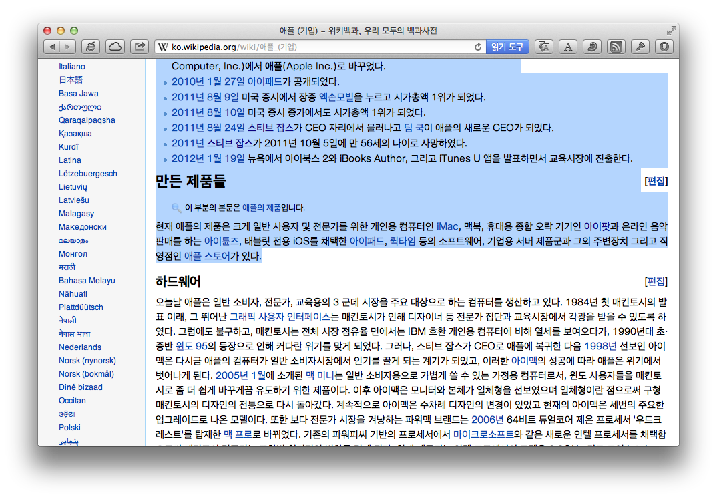The width and height of the screenshot is (717, 499).
Task: Click the Wikipedia W favicon in address bar
Action: (163, 47)
